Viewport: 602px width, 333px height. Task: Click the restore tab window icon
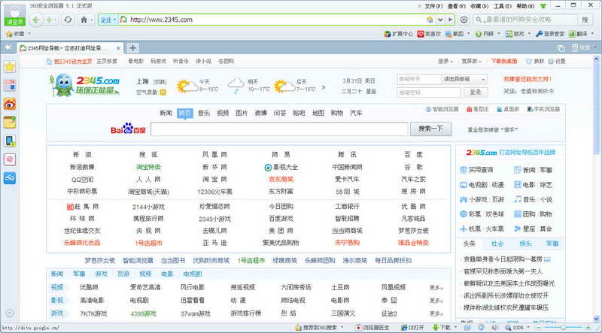(561, 48)
